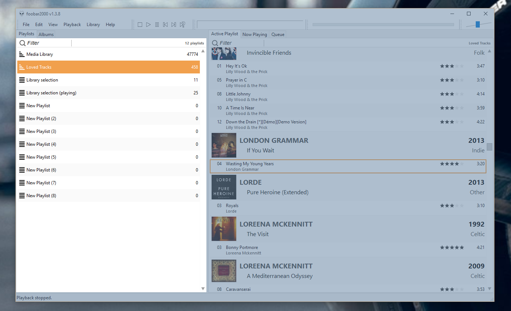Select the Library selection (playing) playlist

click(x=108, y=93)
